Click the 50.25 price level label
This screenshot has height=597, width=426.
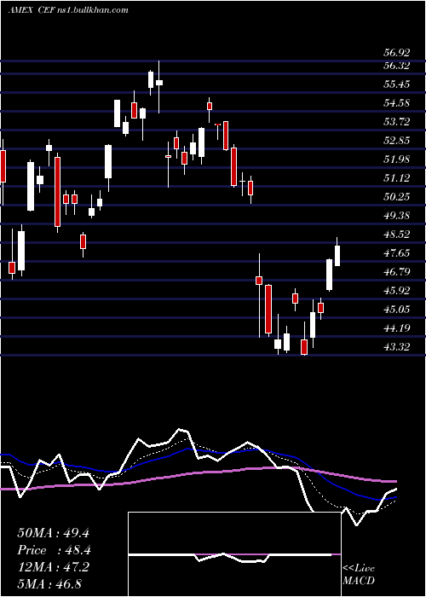click(x=396, y=197)
